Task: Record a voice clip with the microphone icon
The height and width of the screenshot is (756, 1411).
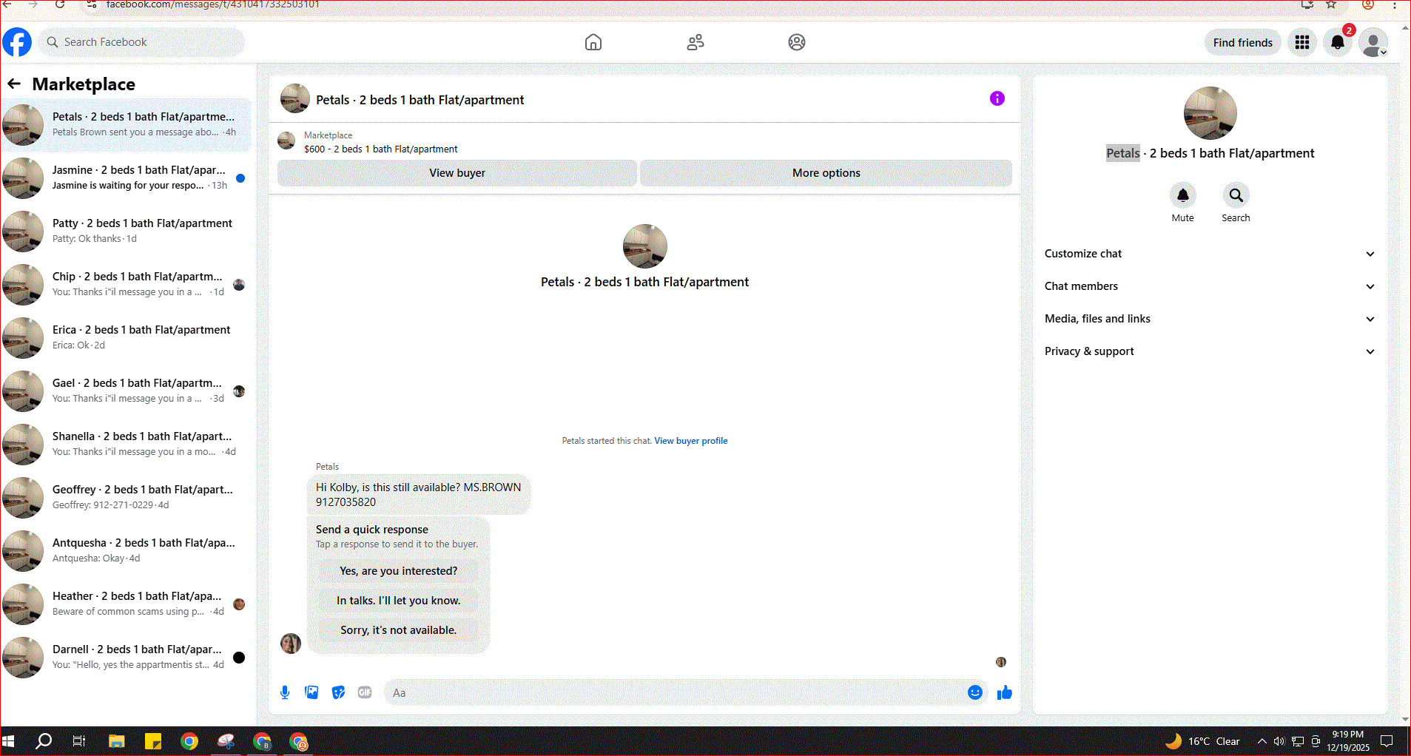Action: click(285, 692)
